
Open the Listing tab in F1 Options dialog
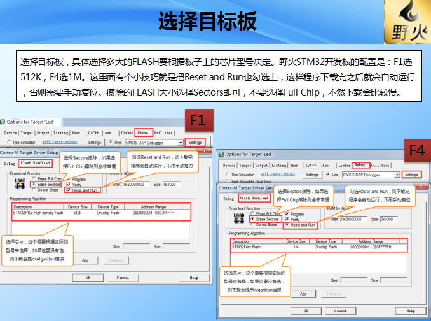pos(60,132)
